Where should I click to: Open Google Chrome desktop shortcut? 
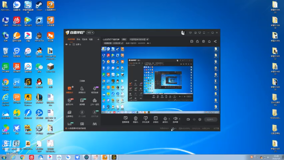click(6, 84)
